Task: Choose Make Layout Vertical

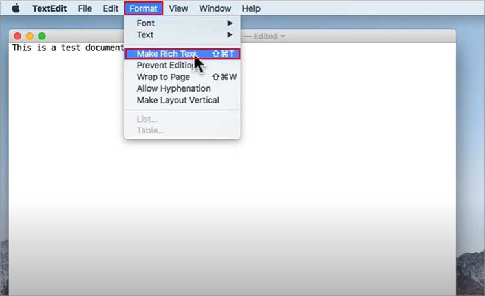Action: [x=182, y=100]
